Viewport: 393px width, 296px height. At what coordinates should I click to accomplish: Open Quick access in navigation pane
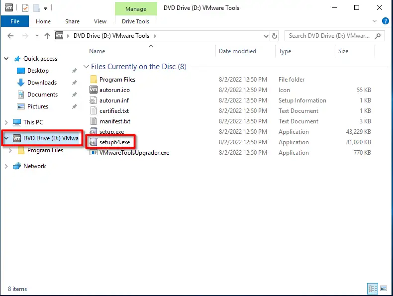tap(40, 59)
